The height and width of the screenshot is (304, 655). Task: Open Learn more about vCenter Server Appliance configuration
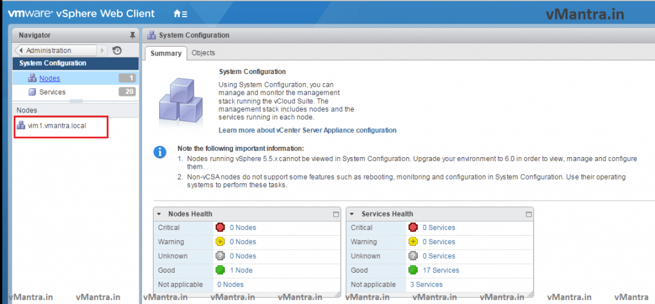pyautogui.click(x=308, y=130)
